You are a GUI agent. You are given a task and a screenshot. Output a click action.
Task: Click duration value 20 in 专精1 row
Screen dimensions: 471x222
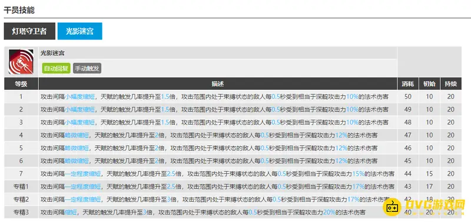click(x=451, y=187)
